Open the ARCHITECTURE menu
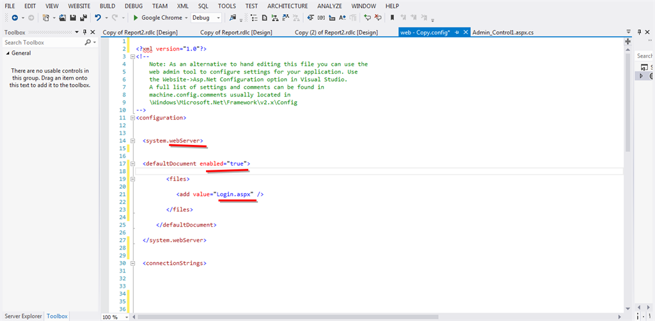Screen dimensions: 655x321 (287, 6)
